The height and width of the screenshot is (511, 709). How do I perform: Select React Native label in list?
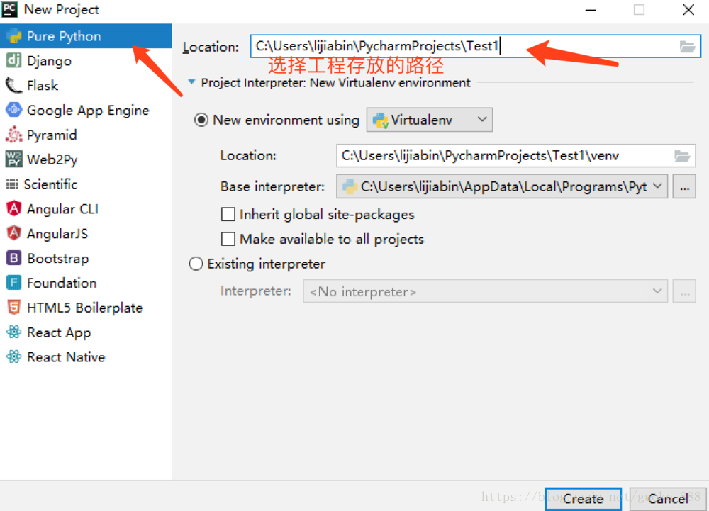click(66, 357)
